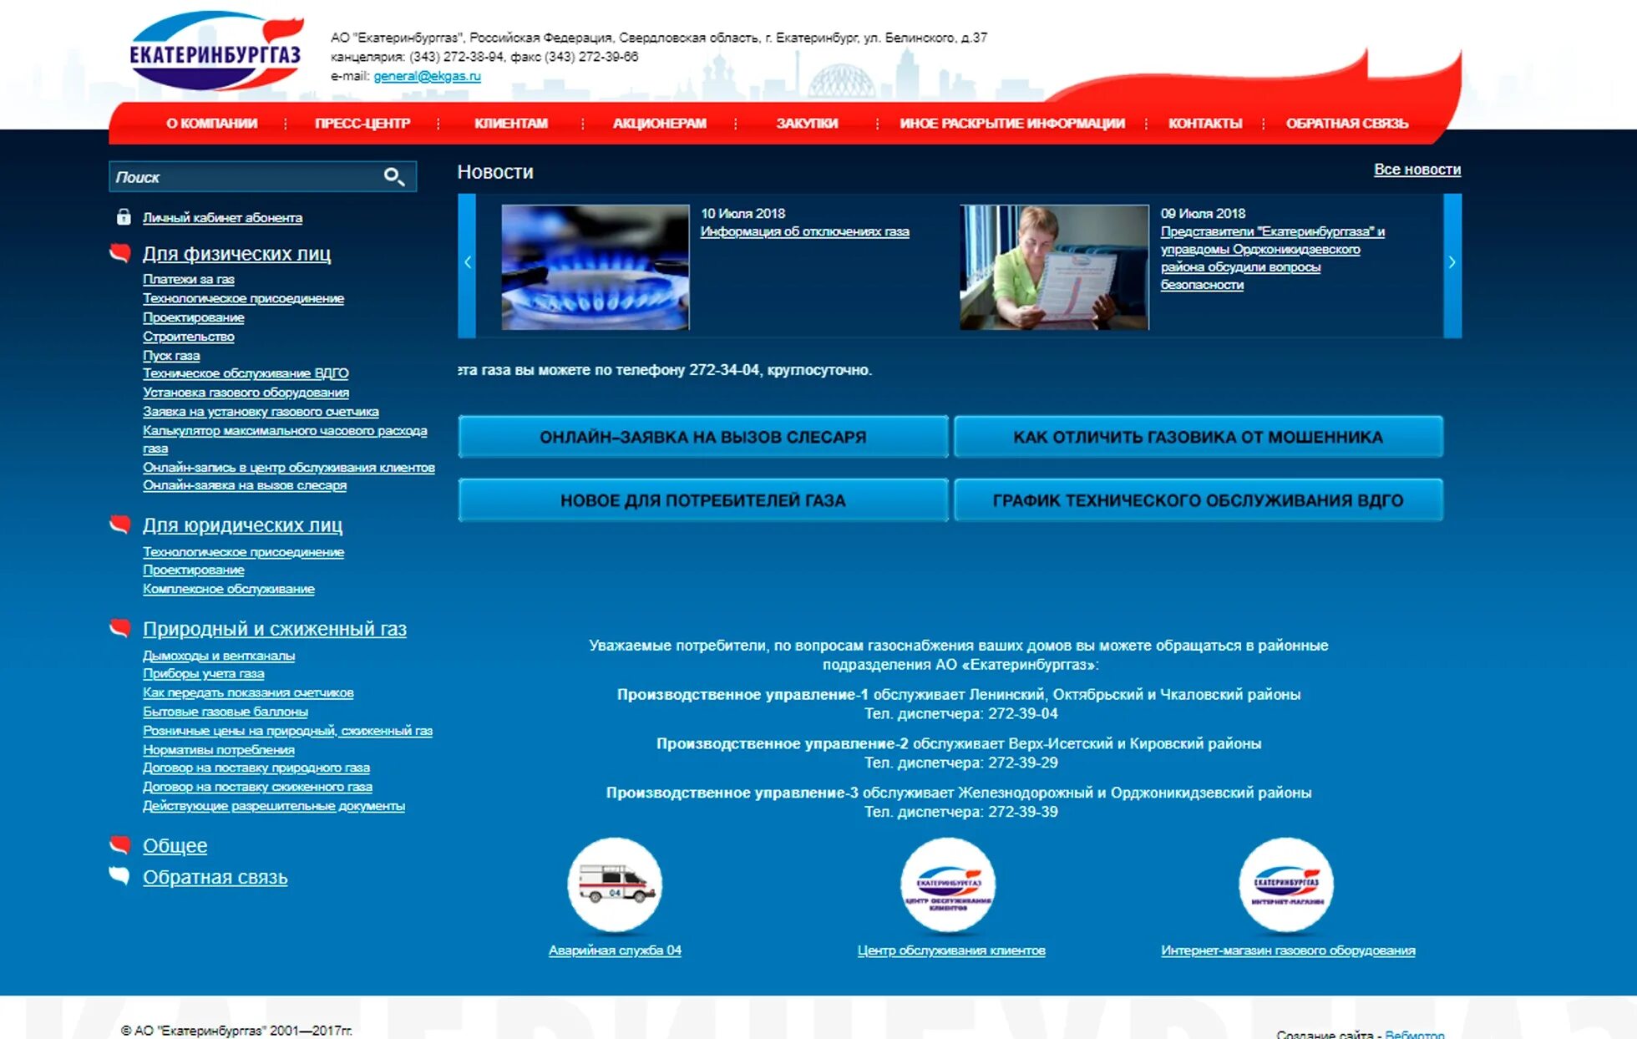Click the flame icon next to Природный и сжиженный газ
Screen dimensions: 1637x1039
pos(121,628)
